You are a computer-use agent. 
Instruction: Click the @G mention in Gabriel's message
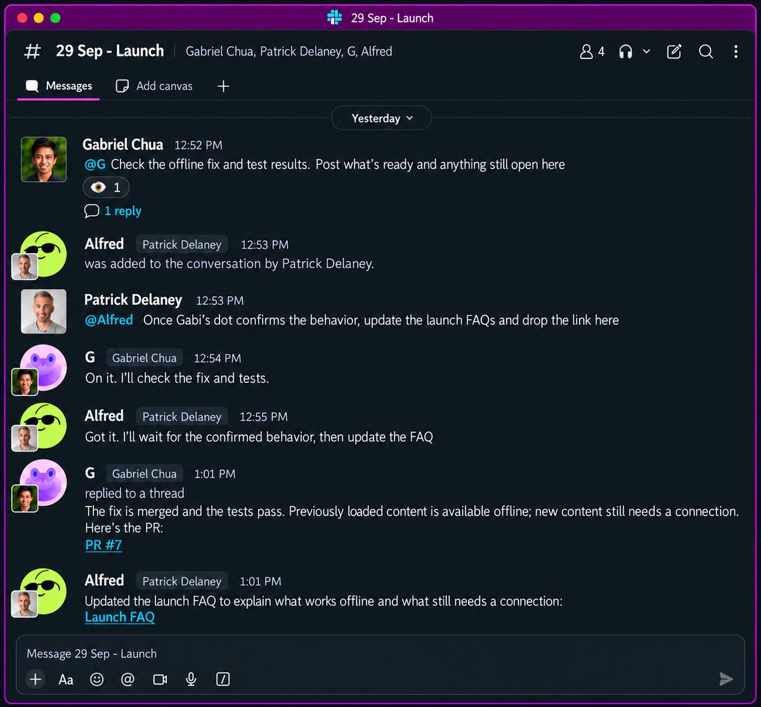[x=95, y=165]
